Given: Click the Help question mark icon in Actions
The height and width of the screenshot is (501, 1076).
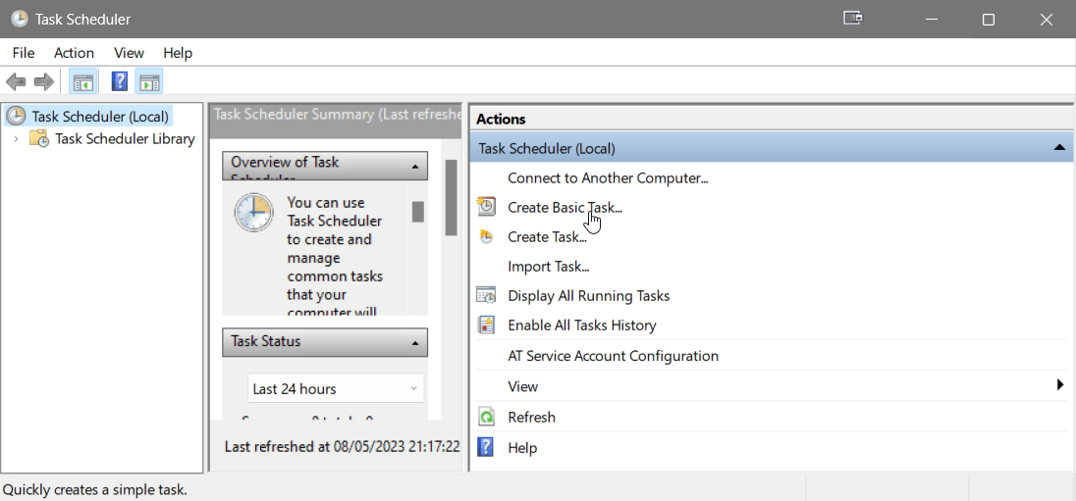Looking at the screenshot, I should click(486, 447).
